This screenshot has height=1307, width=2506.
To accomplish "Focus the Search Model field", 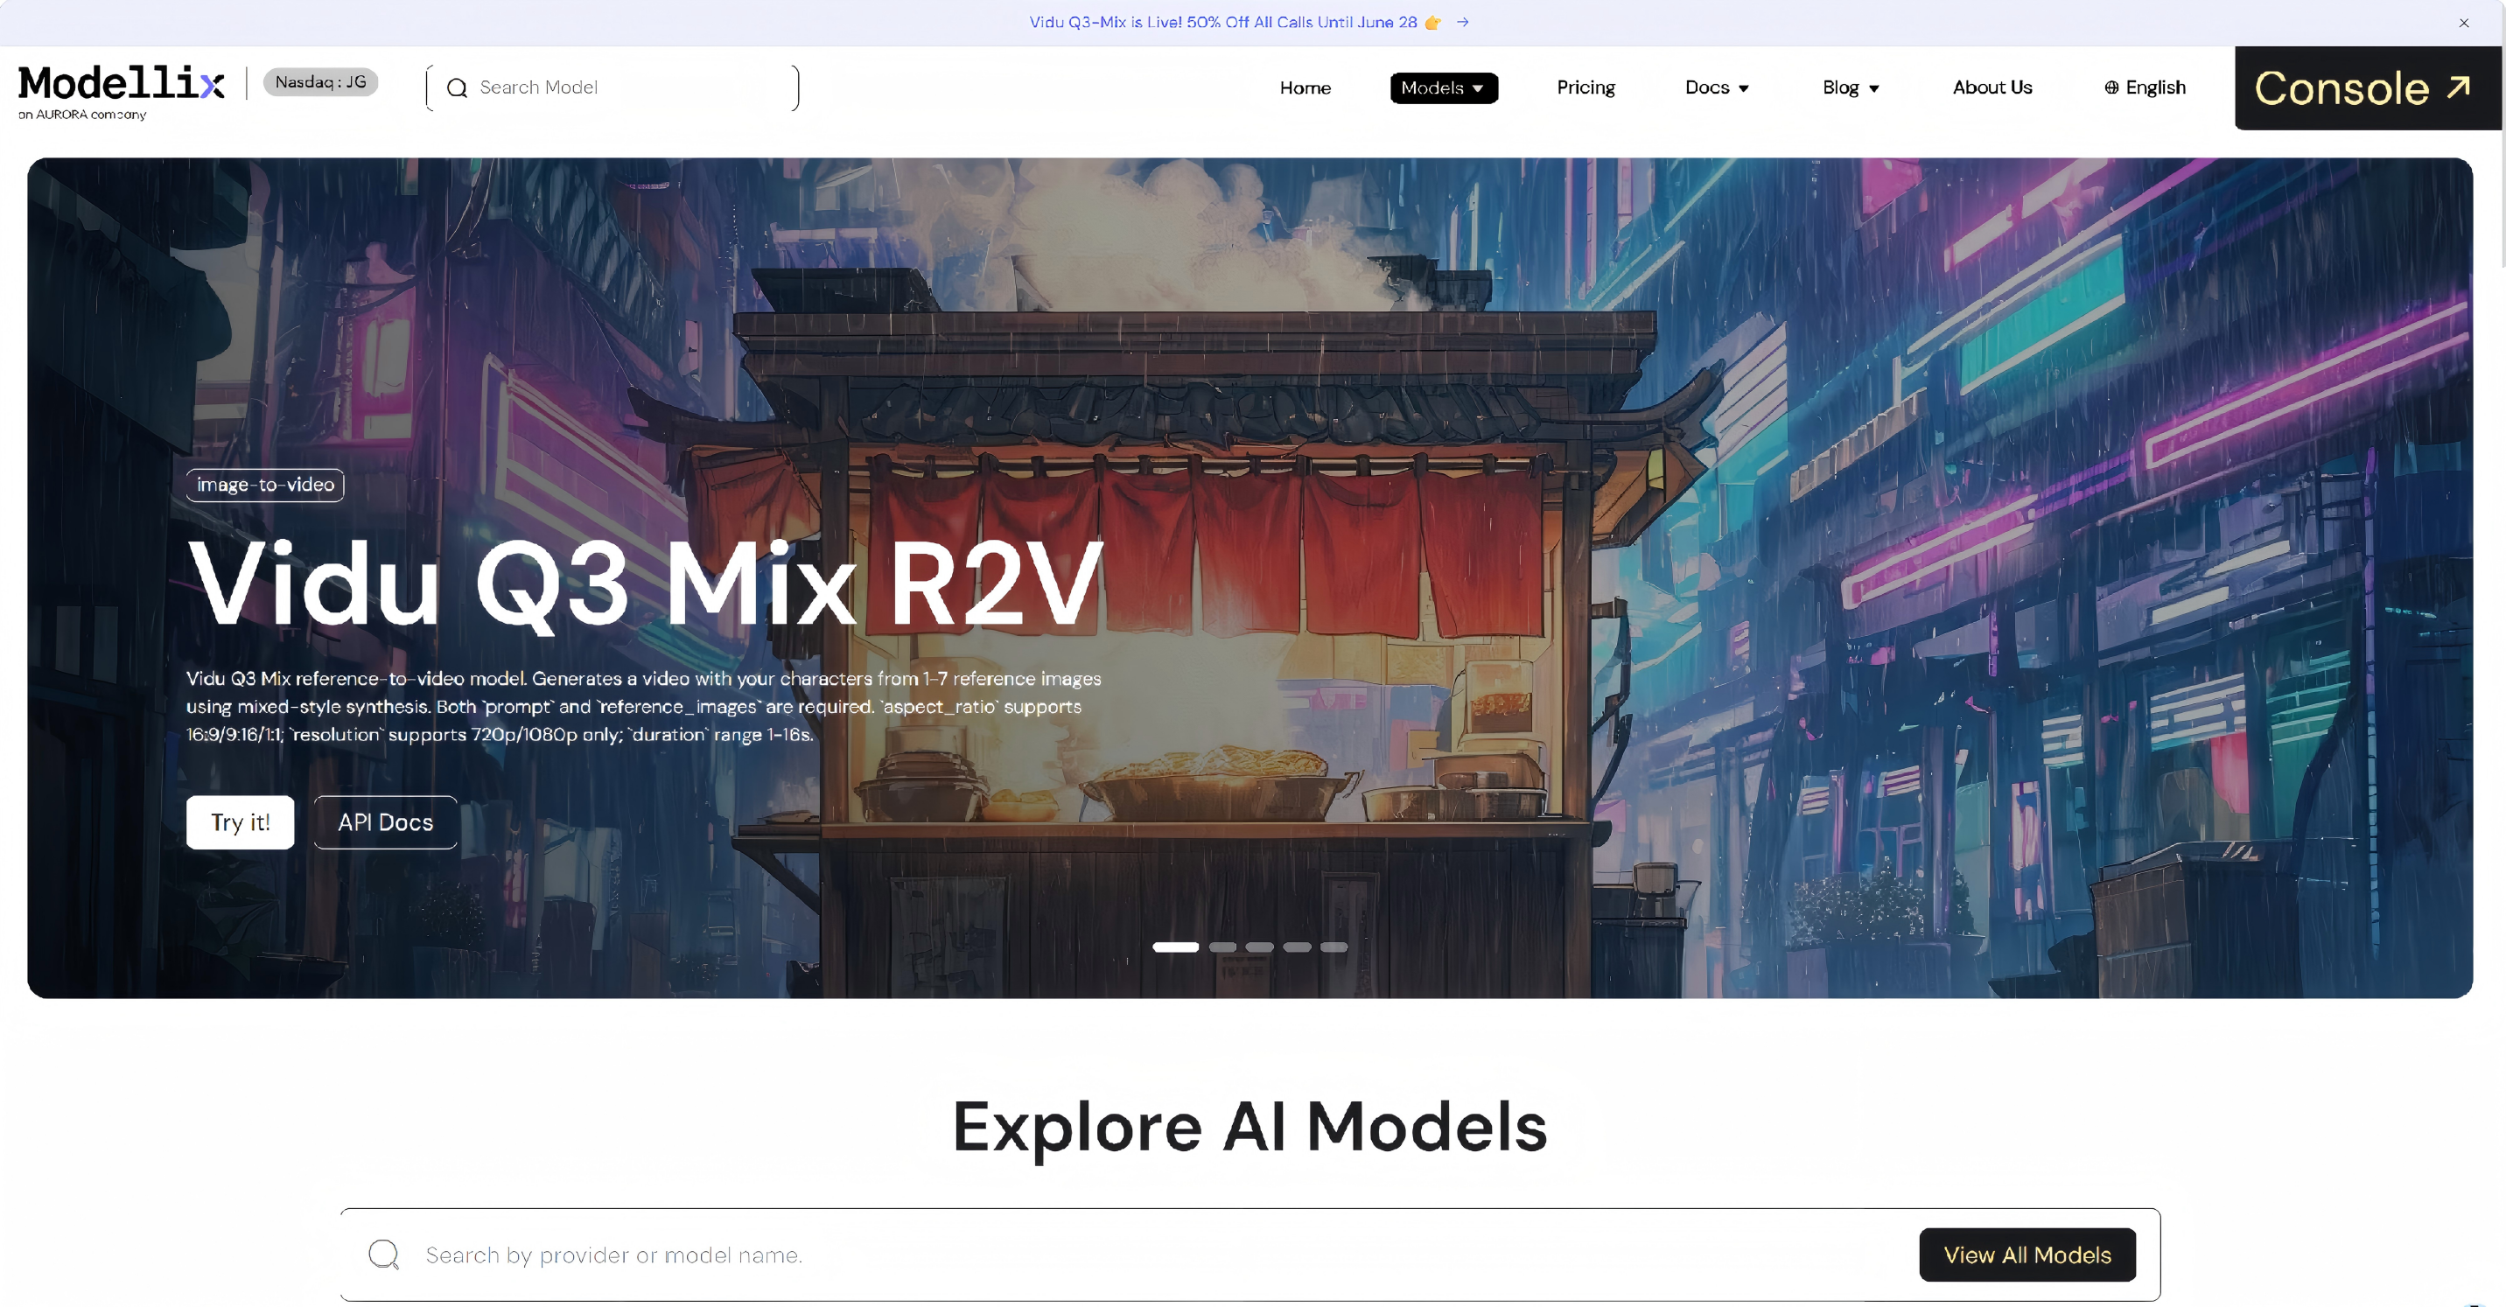I will (x=612, y=87).
